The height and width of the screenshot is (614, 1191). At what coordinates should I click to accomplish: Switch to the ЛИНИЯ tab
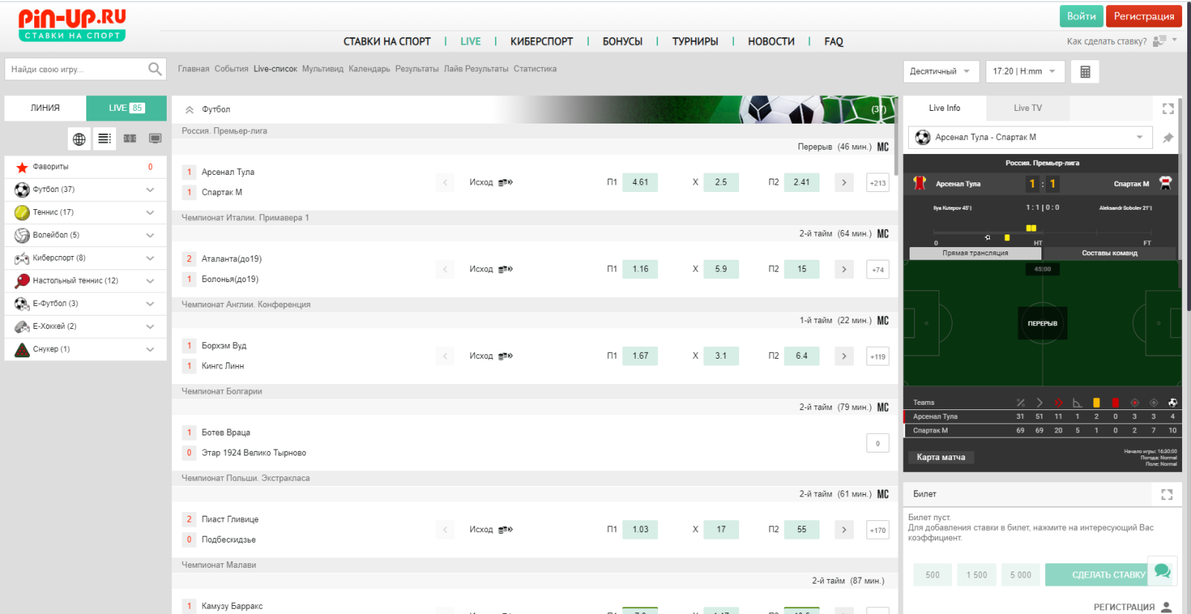[45, 108]
